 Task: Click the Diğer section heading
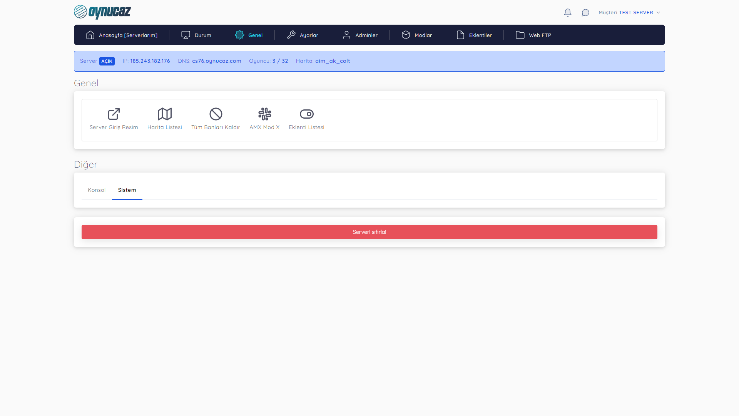point(85,164)
